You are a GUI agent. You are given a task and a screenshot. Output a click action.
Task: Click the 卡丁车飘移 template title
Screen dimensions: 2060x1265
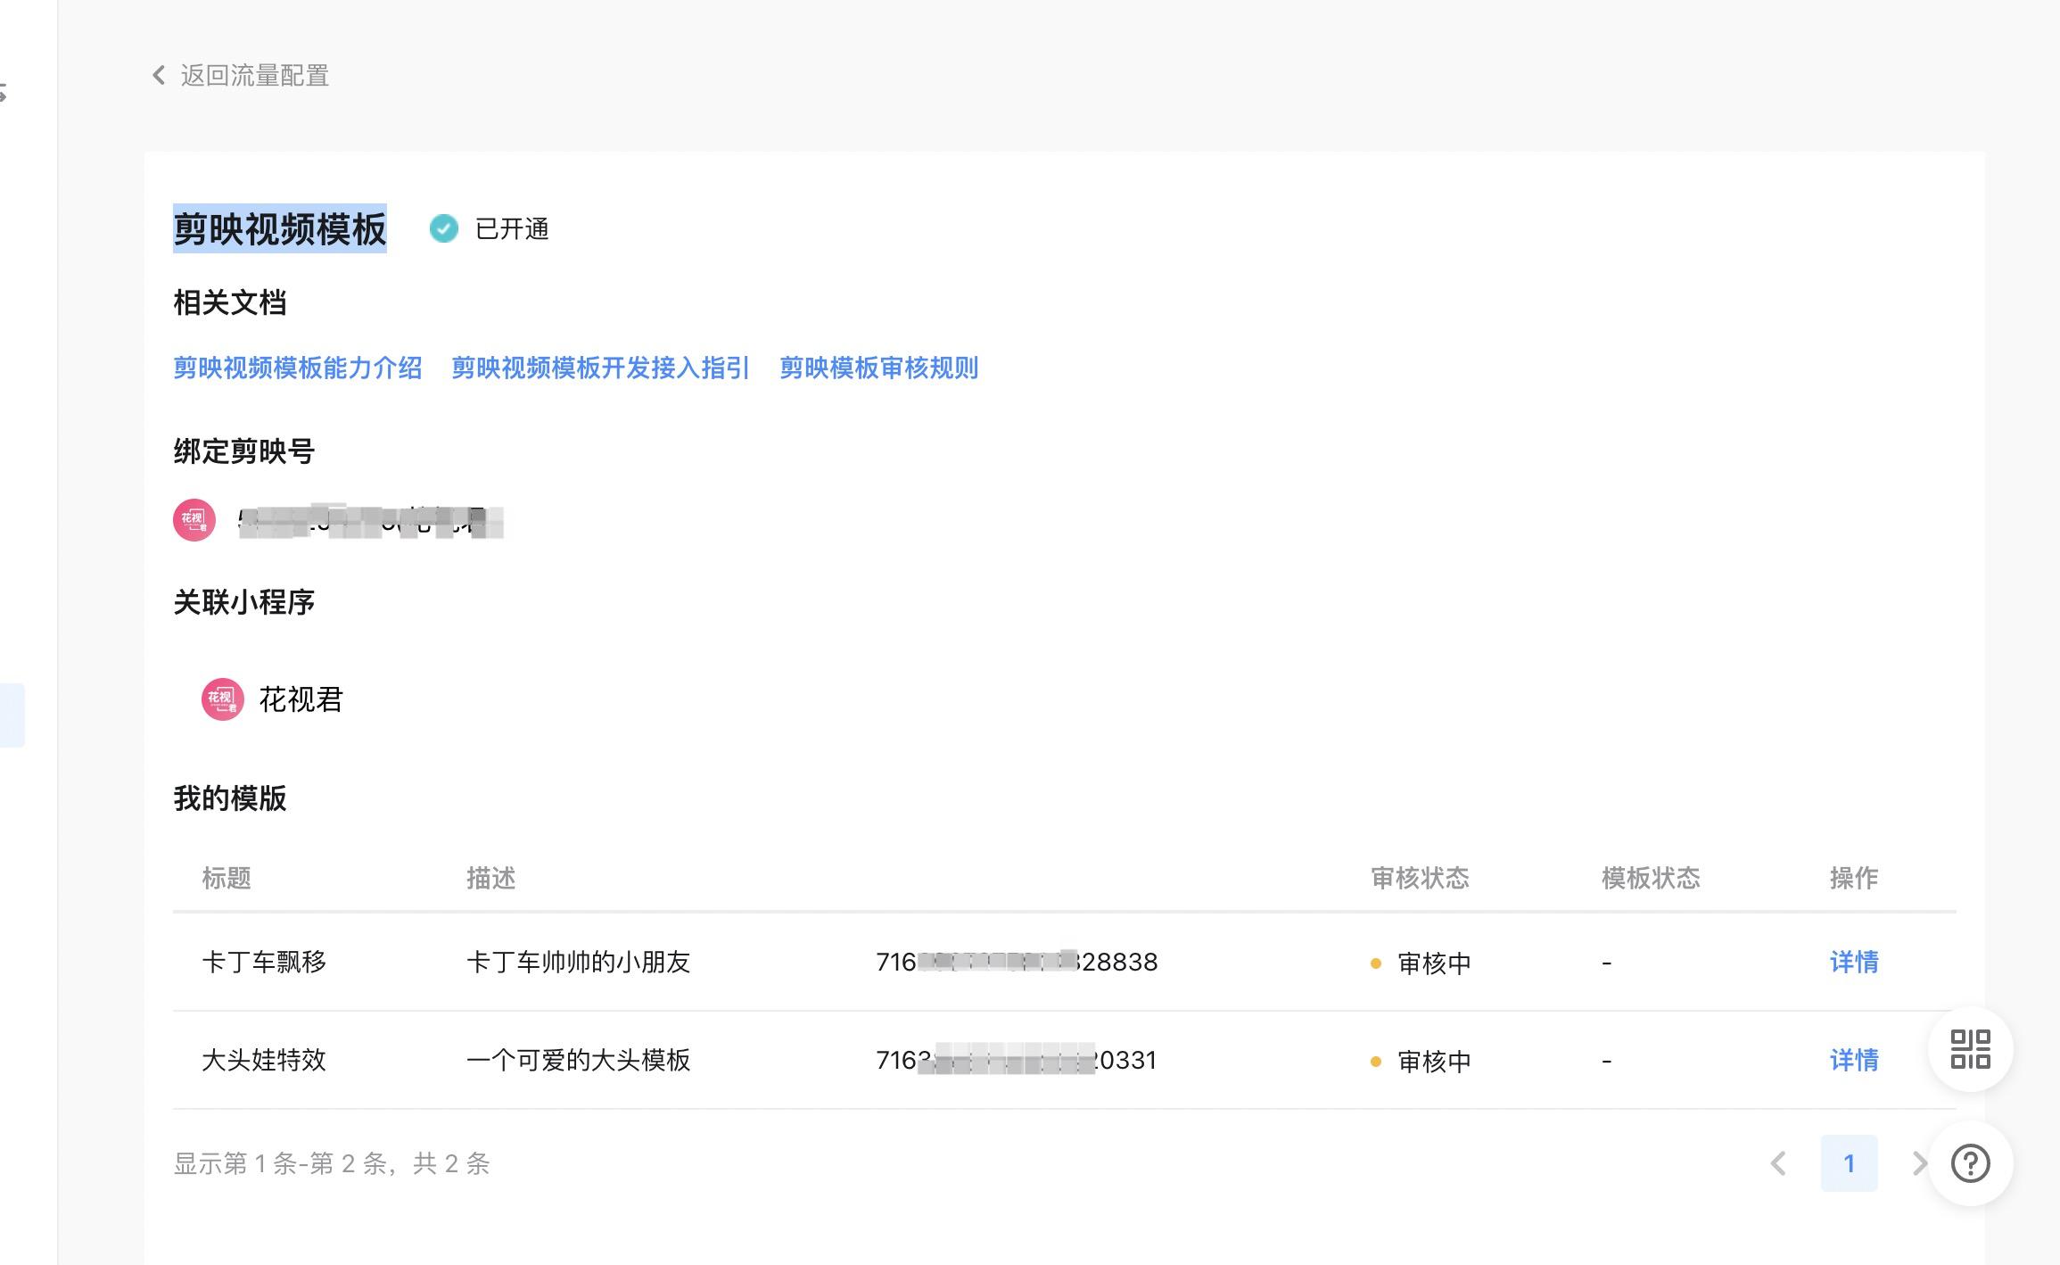[x=264, y=962]
